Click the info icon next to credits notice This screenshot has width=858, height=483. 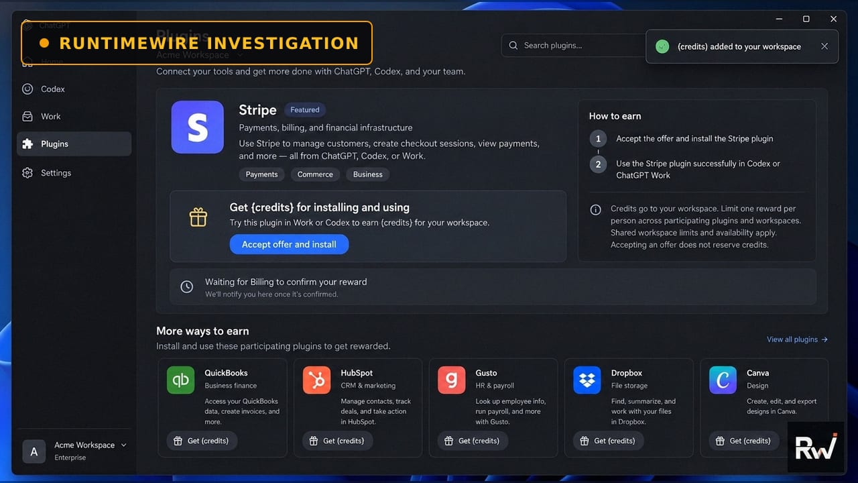click(x=595, y=209)
